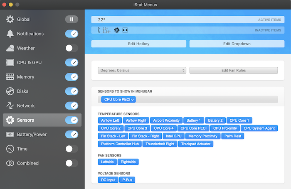Select the fan icon in inactive items

117,30
